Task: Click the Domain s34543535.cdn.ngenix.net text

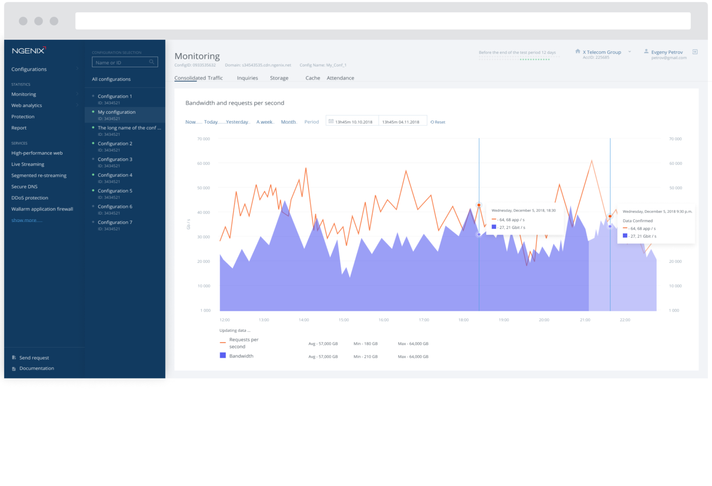Action: (x=258, y=65)
